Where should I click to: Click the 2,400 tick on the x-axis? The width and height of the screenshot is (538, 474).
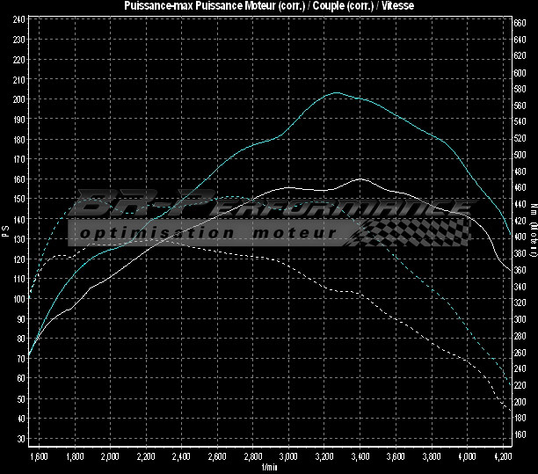coord(181,457)
